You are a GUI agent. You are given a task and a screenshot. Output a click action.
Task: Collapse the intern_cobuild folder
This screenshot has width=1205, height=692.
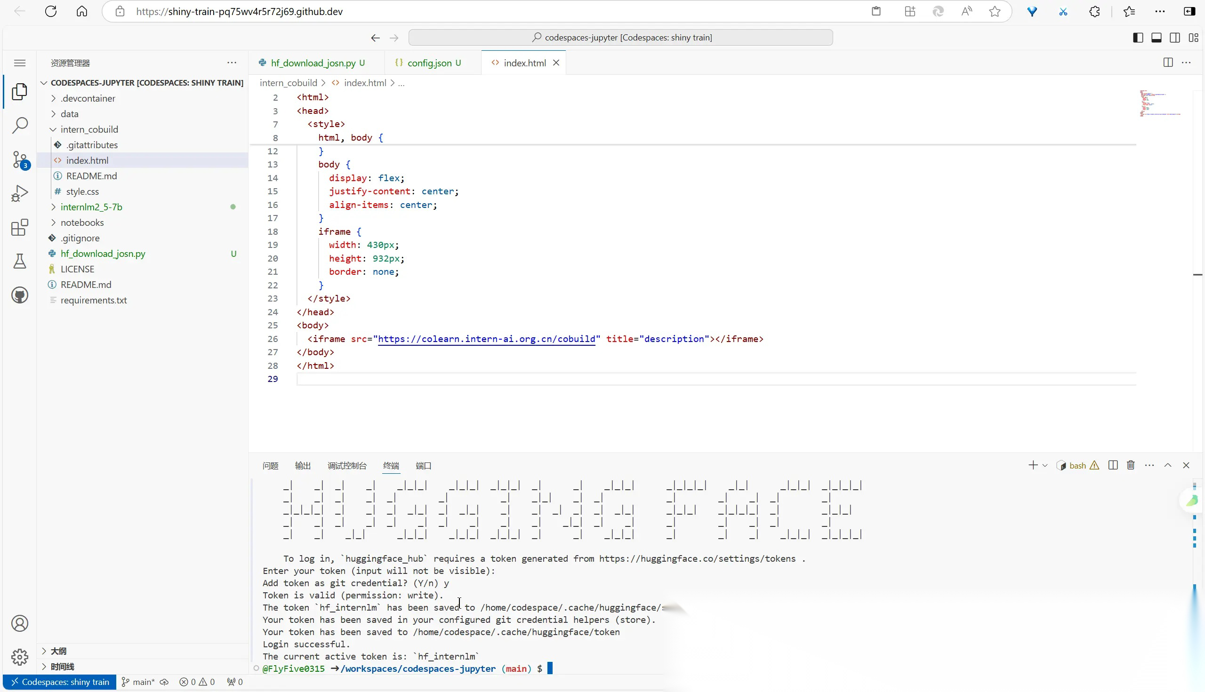[x=89, y=129]
